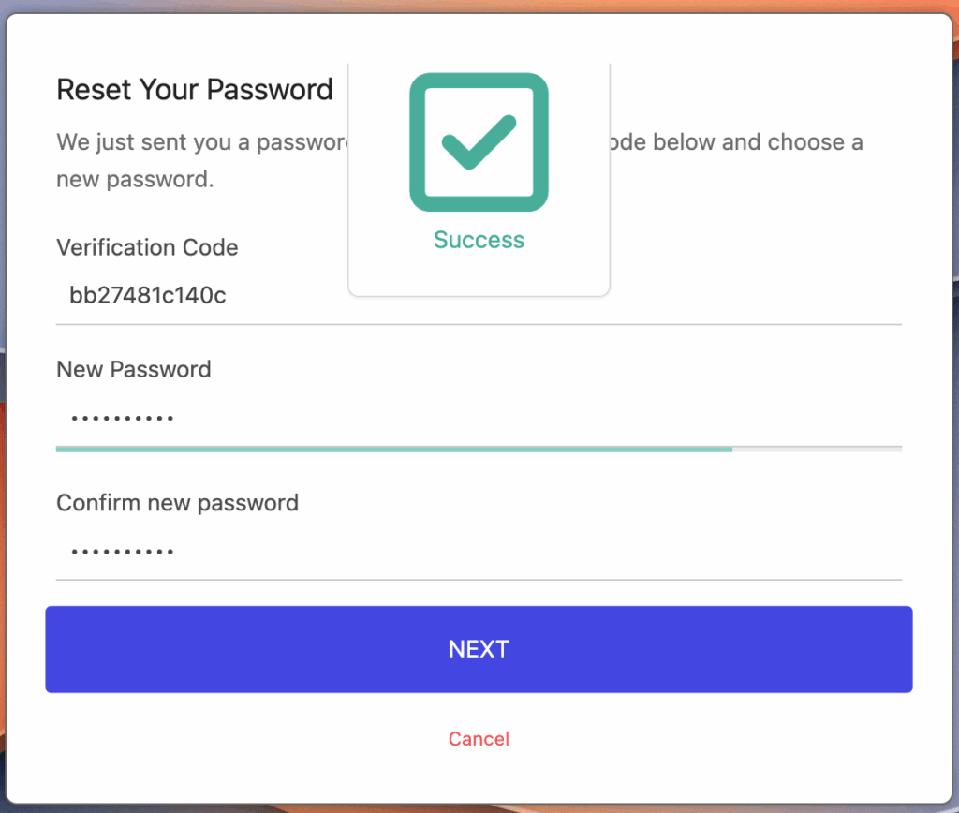
Task: Click the Reset Your Password heading
Action: coord(195,90)
